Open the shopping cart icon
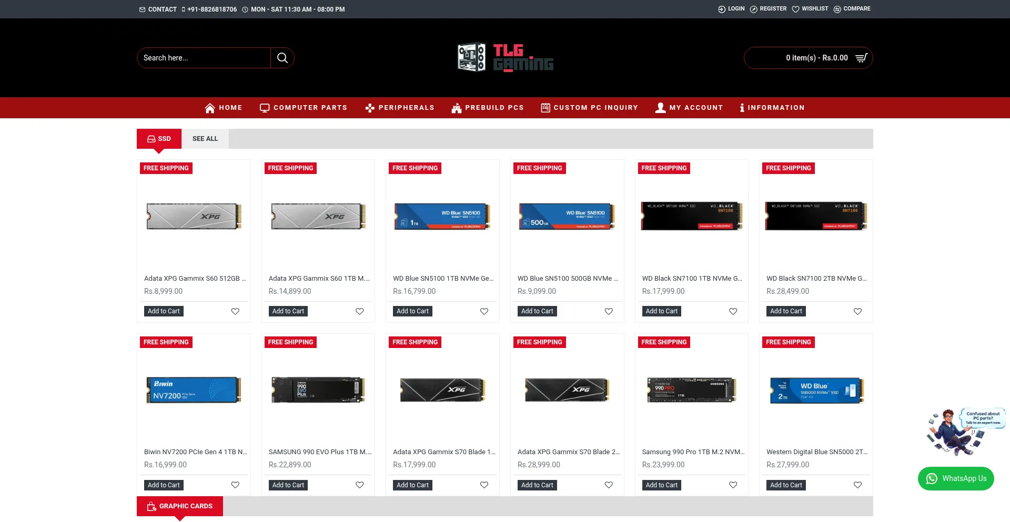This screenshot has width=1010, height=522. pos(861,58)
